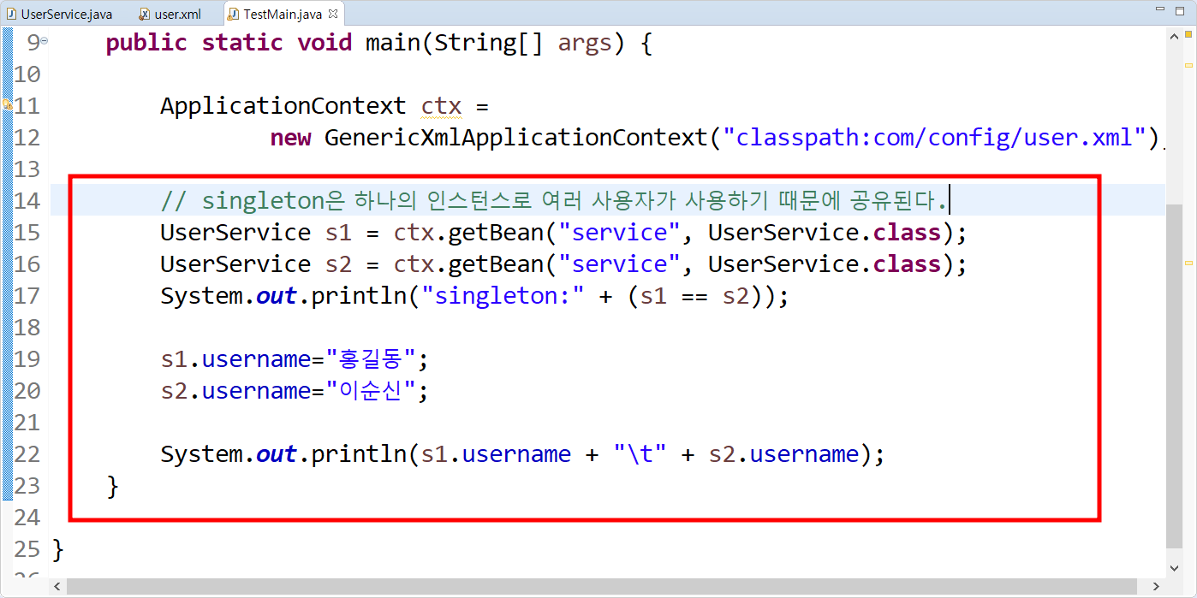Close the TestMain.java tab

(333, 15)
